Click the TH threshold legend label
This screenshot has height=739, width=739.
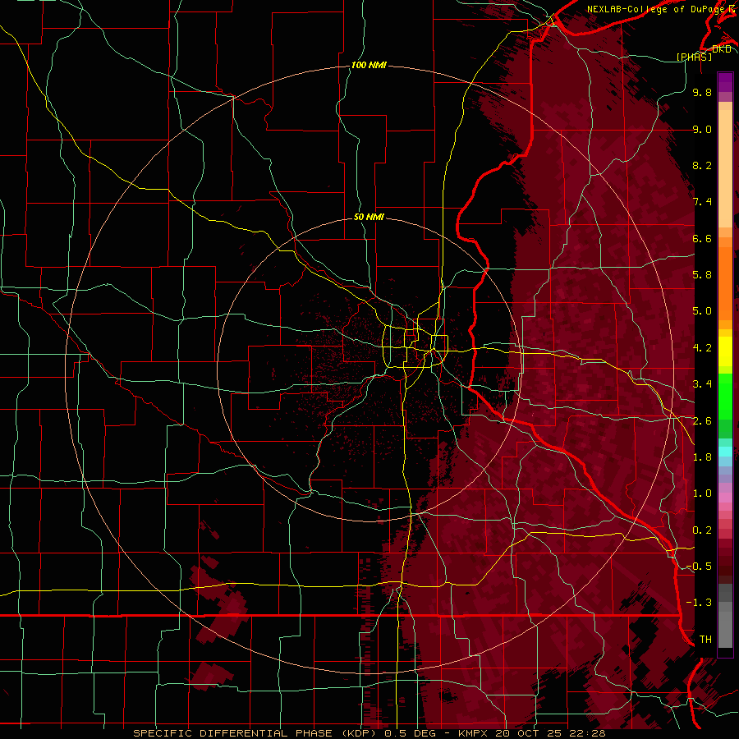tap(705, 640)
